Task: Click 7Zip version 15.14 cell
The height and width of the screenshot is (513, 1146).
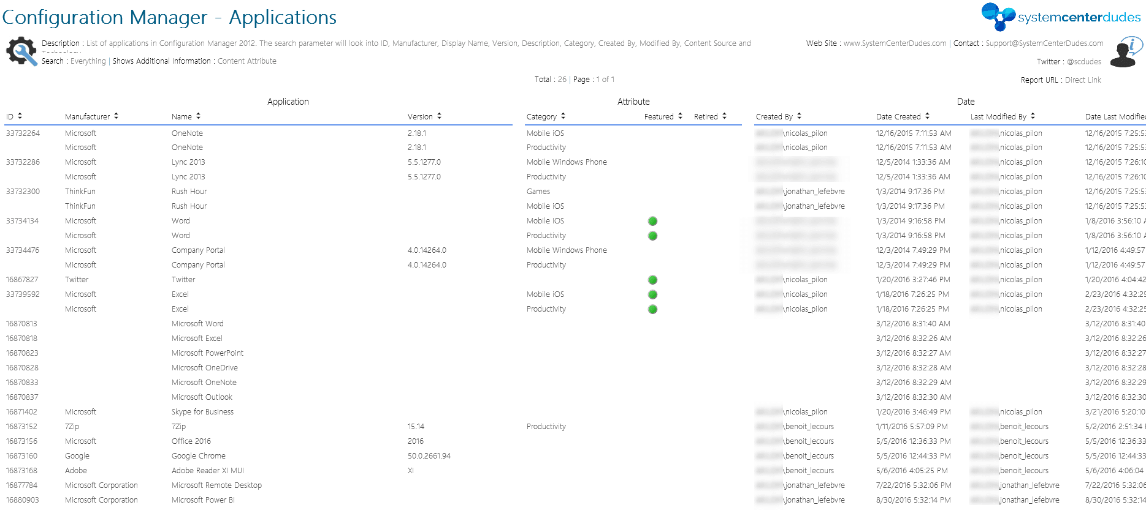Action: click(x=416, y=427)
